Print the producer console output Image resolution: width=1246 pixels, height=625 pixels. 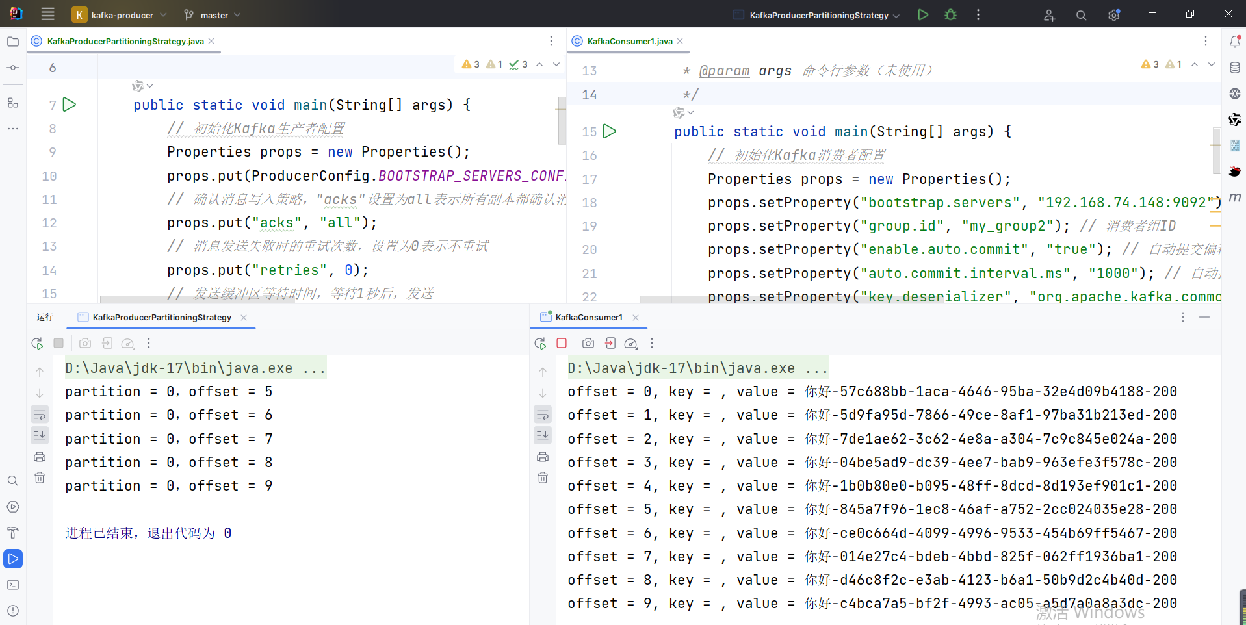tap(40, 457)
